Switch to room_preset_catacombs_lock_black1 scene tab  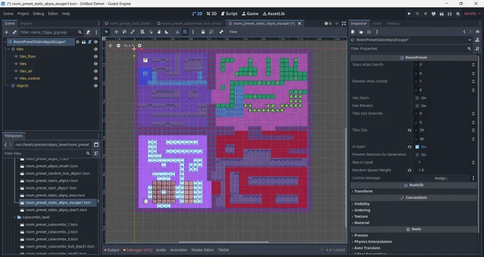click(x=189, y=23)
